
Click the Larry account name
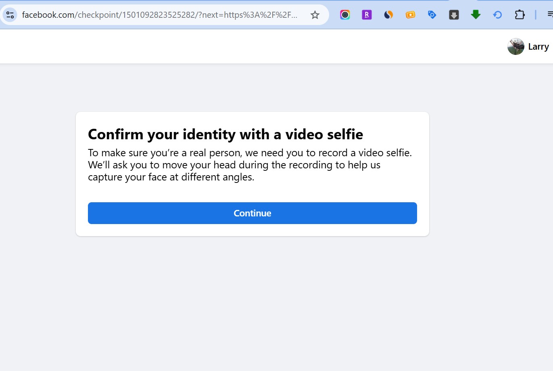[538, 47]
